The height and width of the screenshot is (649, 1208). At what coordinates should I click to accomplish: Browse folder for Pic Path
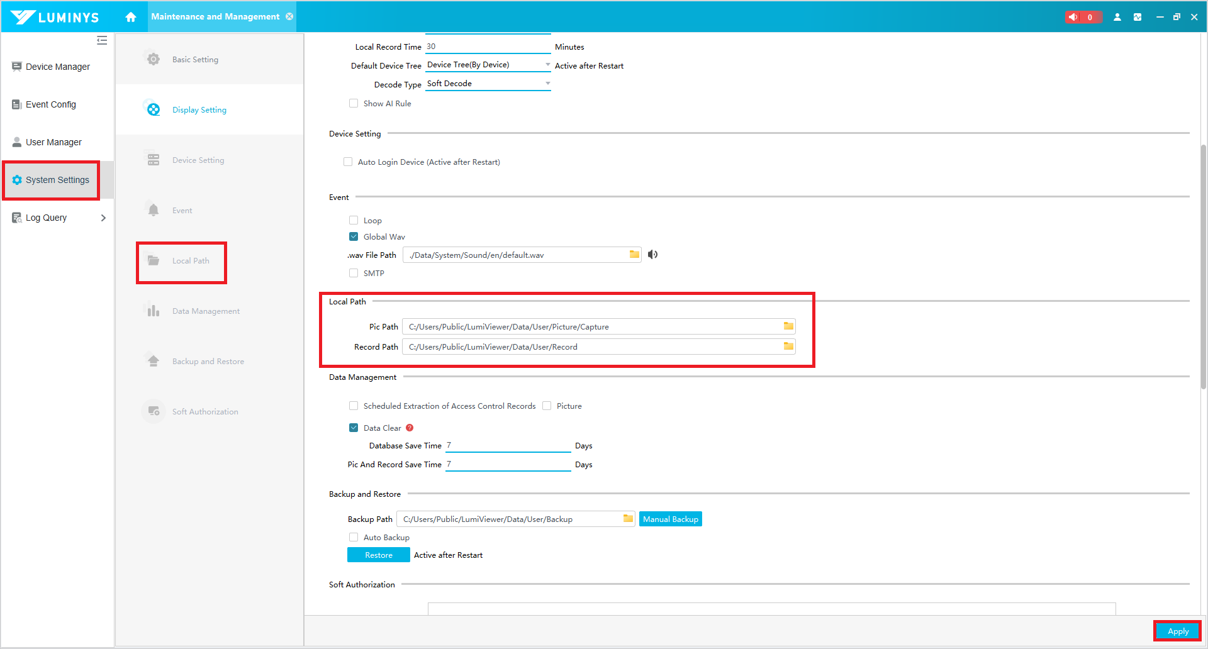[x=788, y=326]
